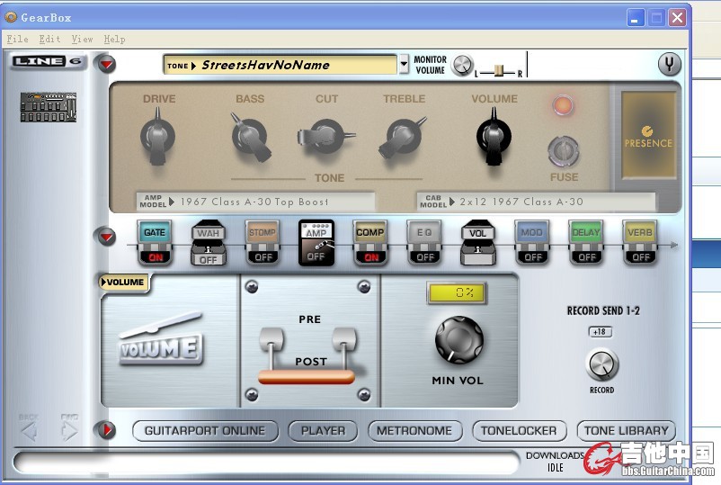721x485 pixels.
Task: Collapse the effects panel red arrow
Action: pos(106,237)
